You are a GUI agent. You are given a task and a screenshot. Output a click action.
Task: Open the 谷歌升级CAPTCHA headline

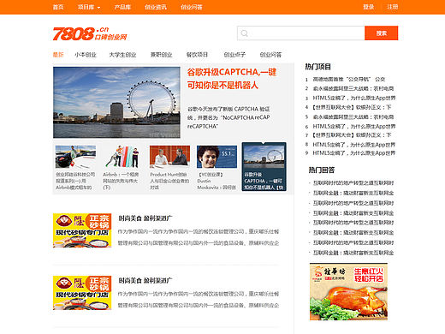[x=232, y=79]
